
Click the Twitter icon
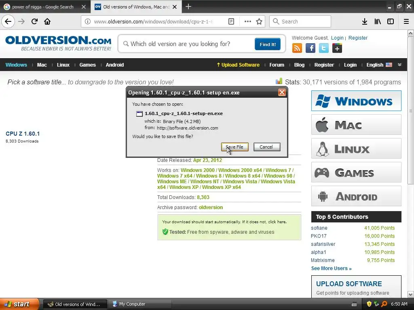[x=324, y=48]
